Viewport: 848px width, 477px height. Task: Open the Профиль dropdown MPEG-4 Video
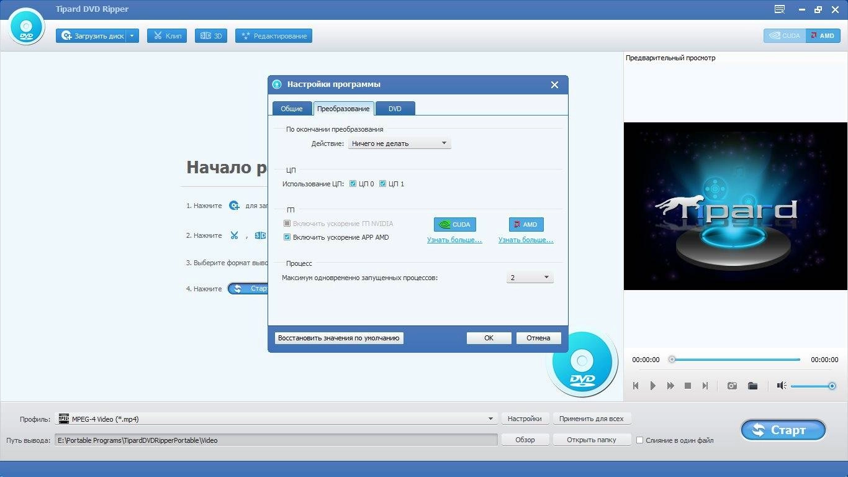[x=277, y=419]
